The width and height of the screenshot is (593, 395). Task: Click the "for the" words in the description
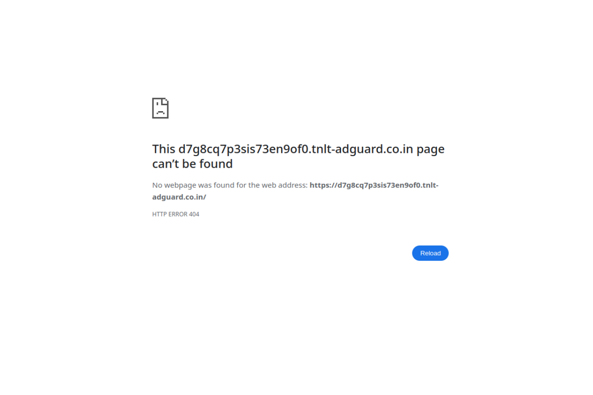[248, 185]
